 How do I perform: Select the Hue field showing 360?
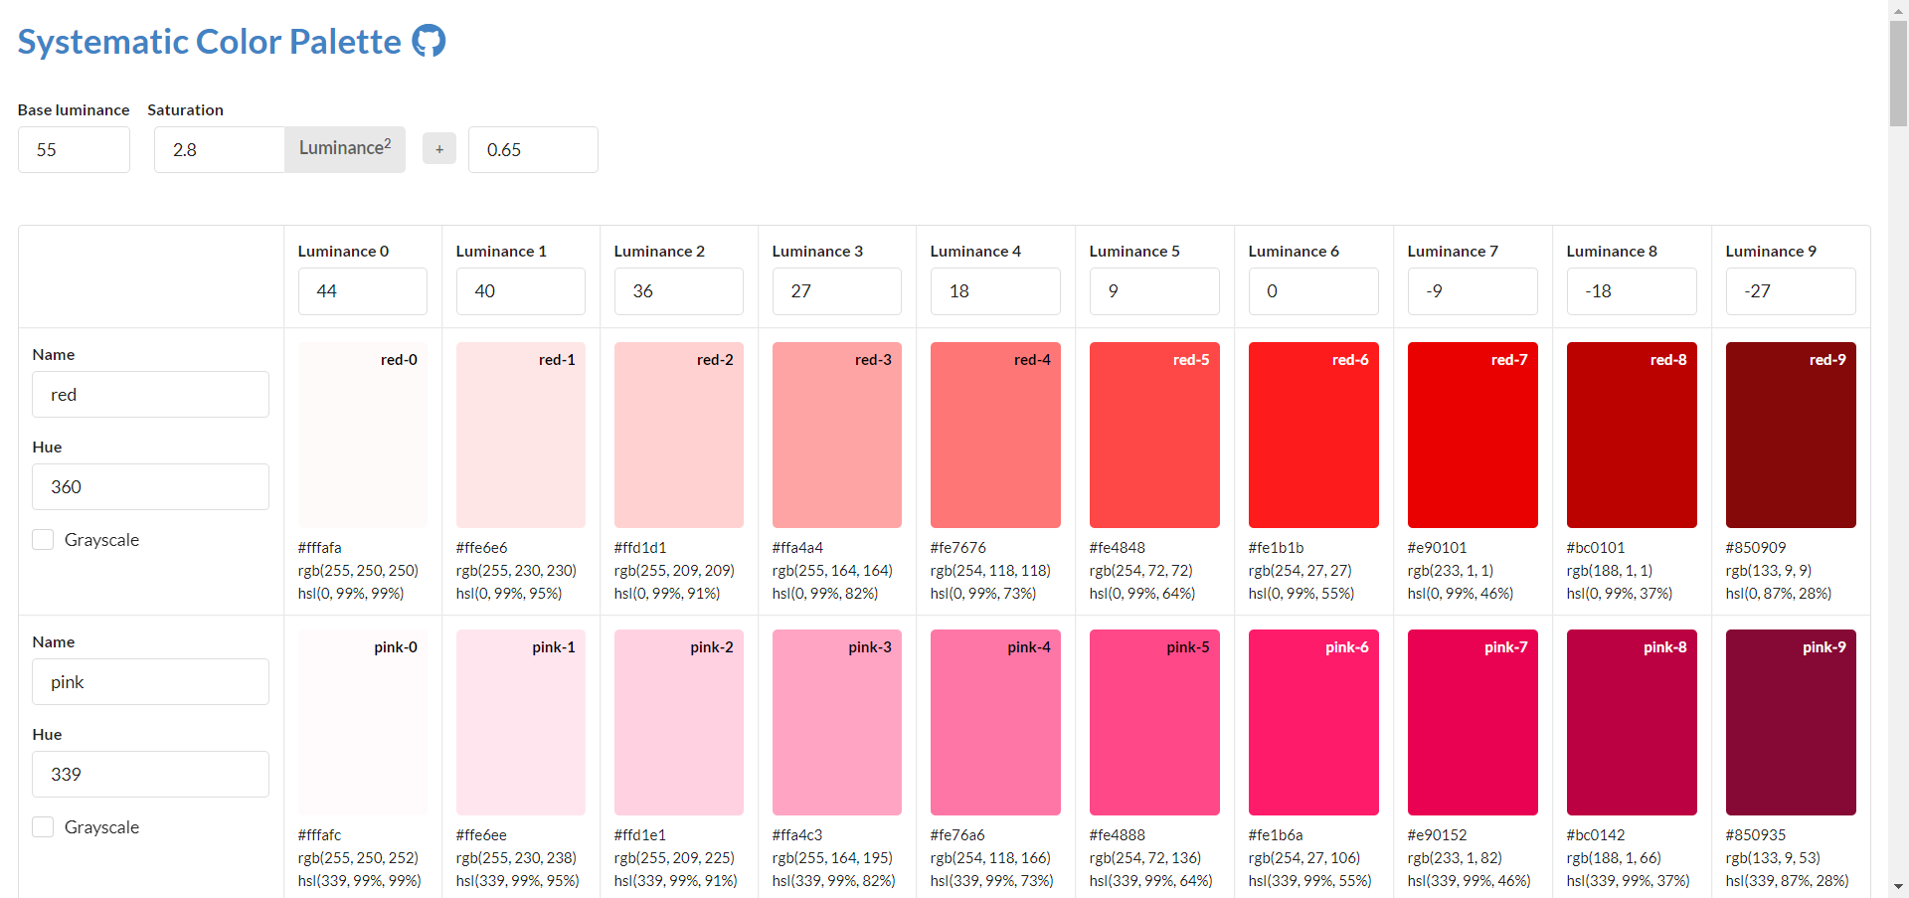click(x=150, y=486)
